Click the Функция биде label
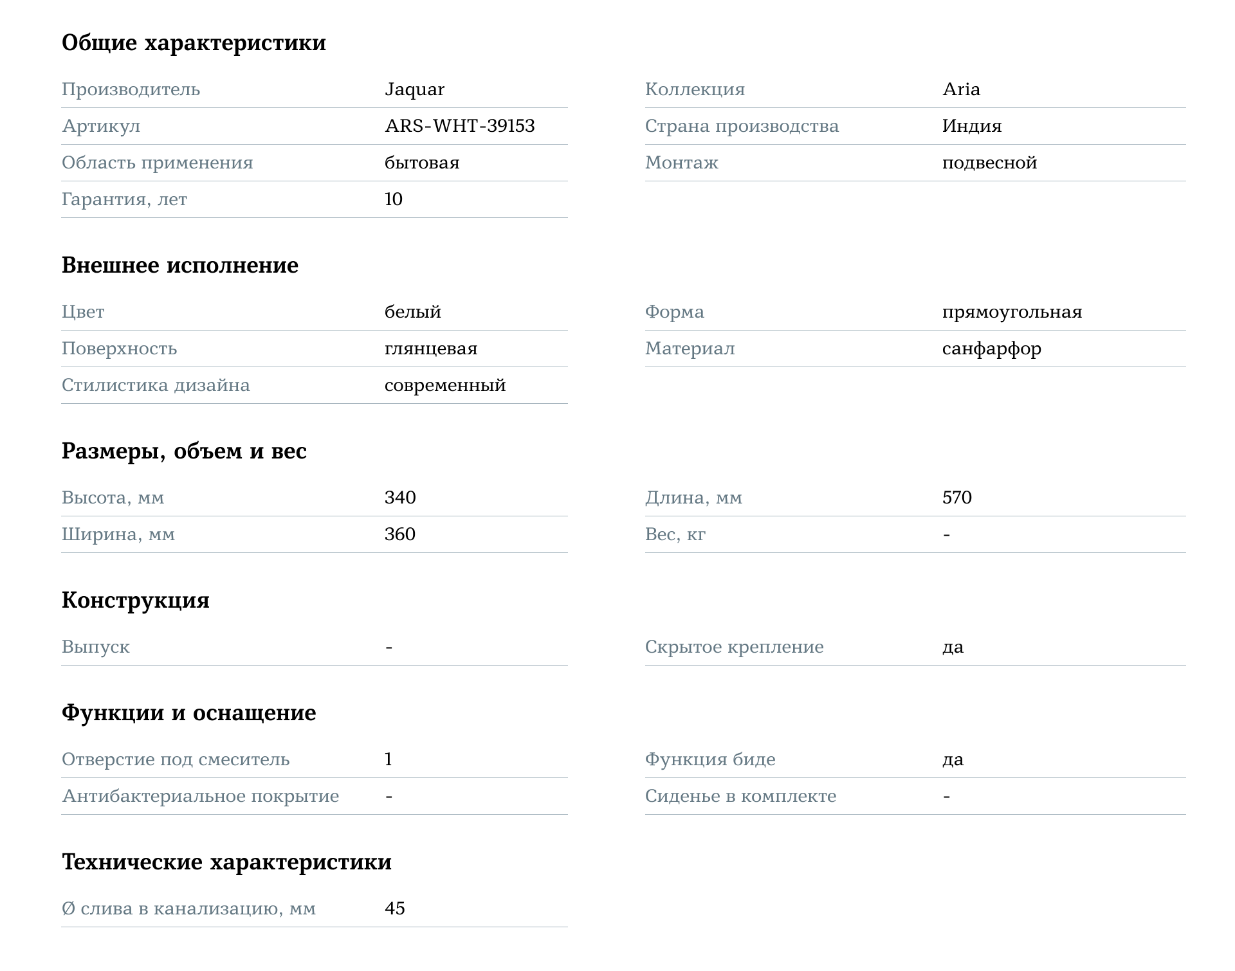 click(x=710, y=759)
